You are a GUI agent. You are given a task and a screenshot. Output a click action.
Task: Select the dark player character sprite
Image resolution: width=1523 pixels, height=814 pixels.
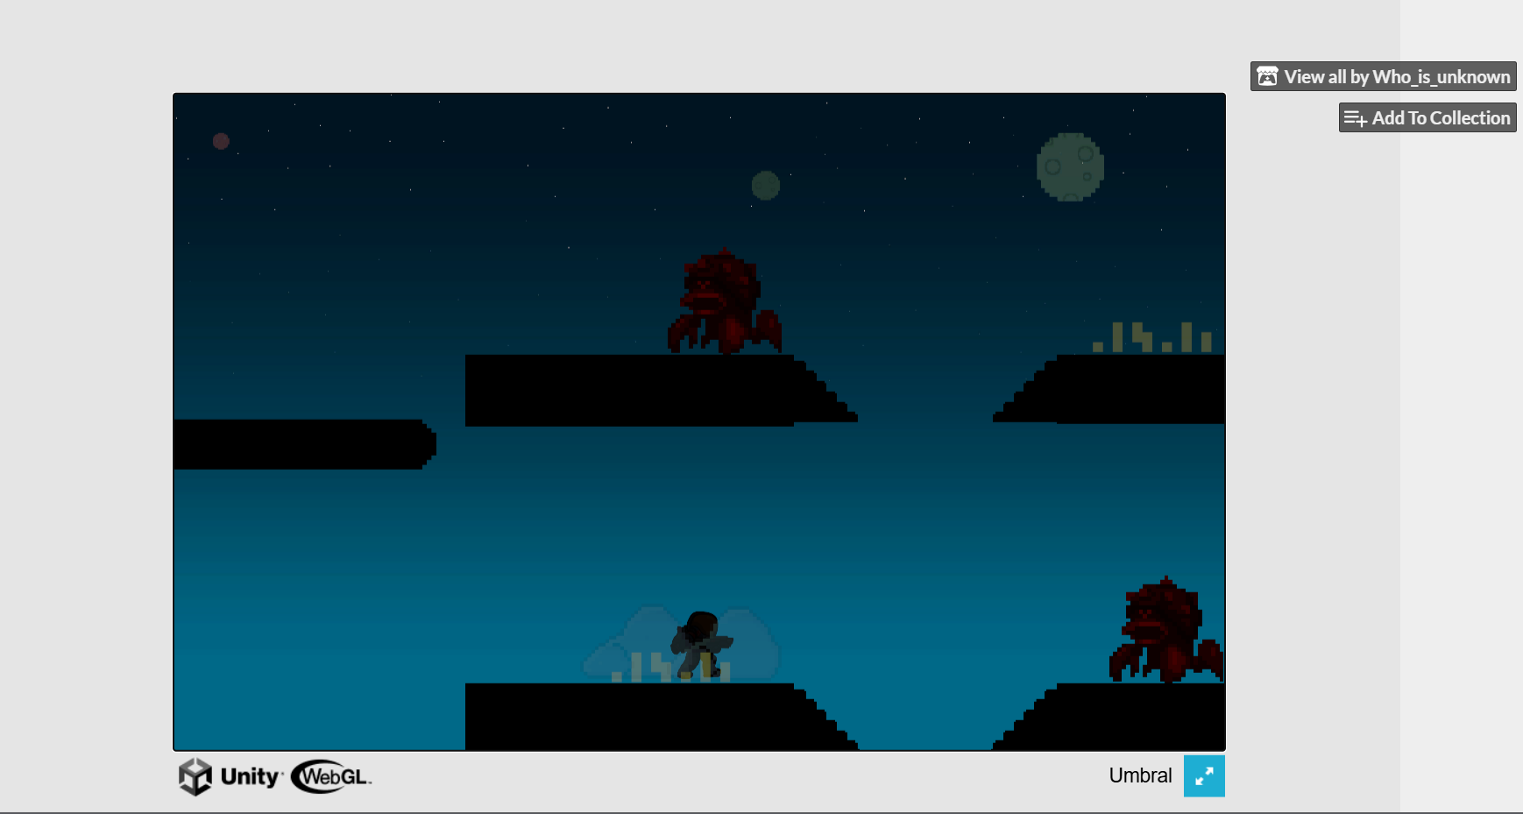[x=701, y=645]
